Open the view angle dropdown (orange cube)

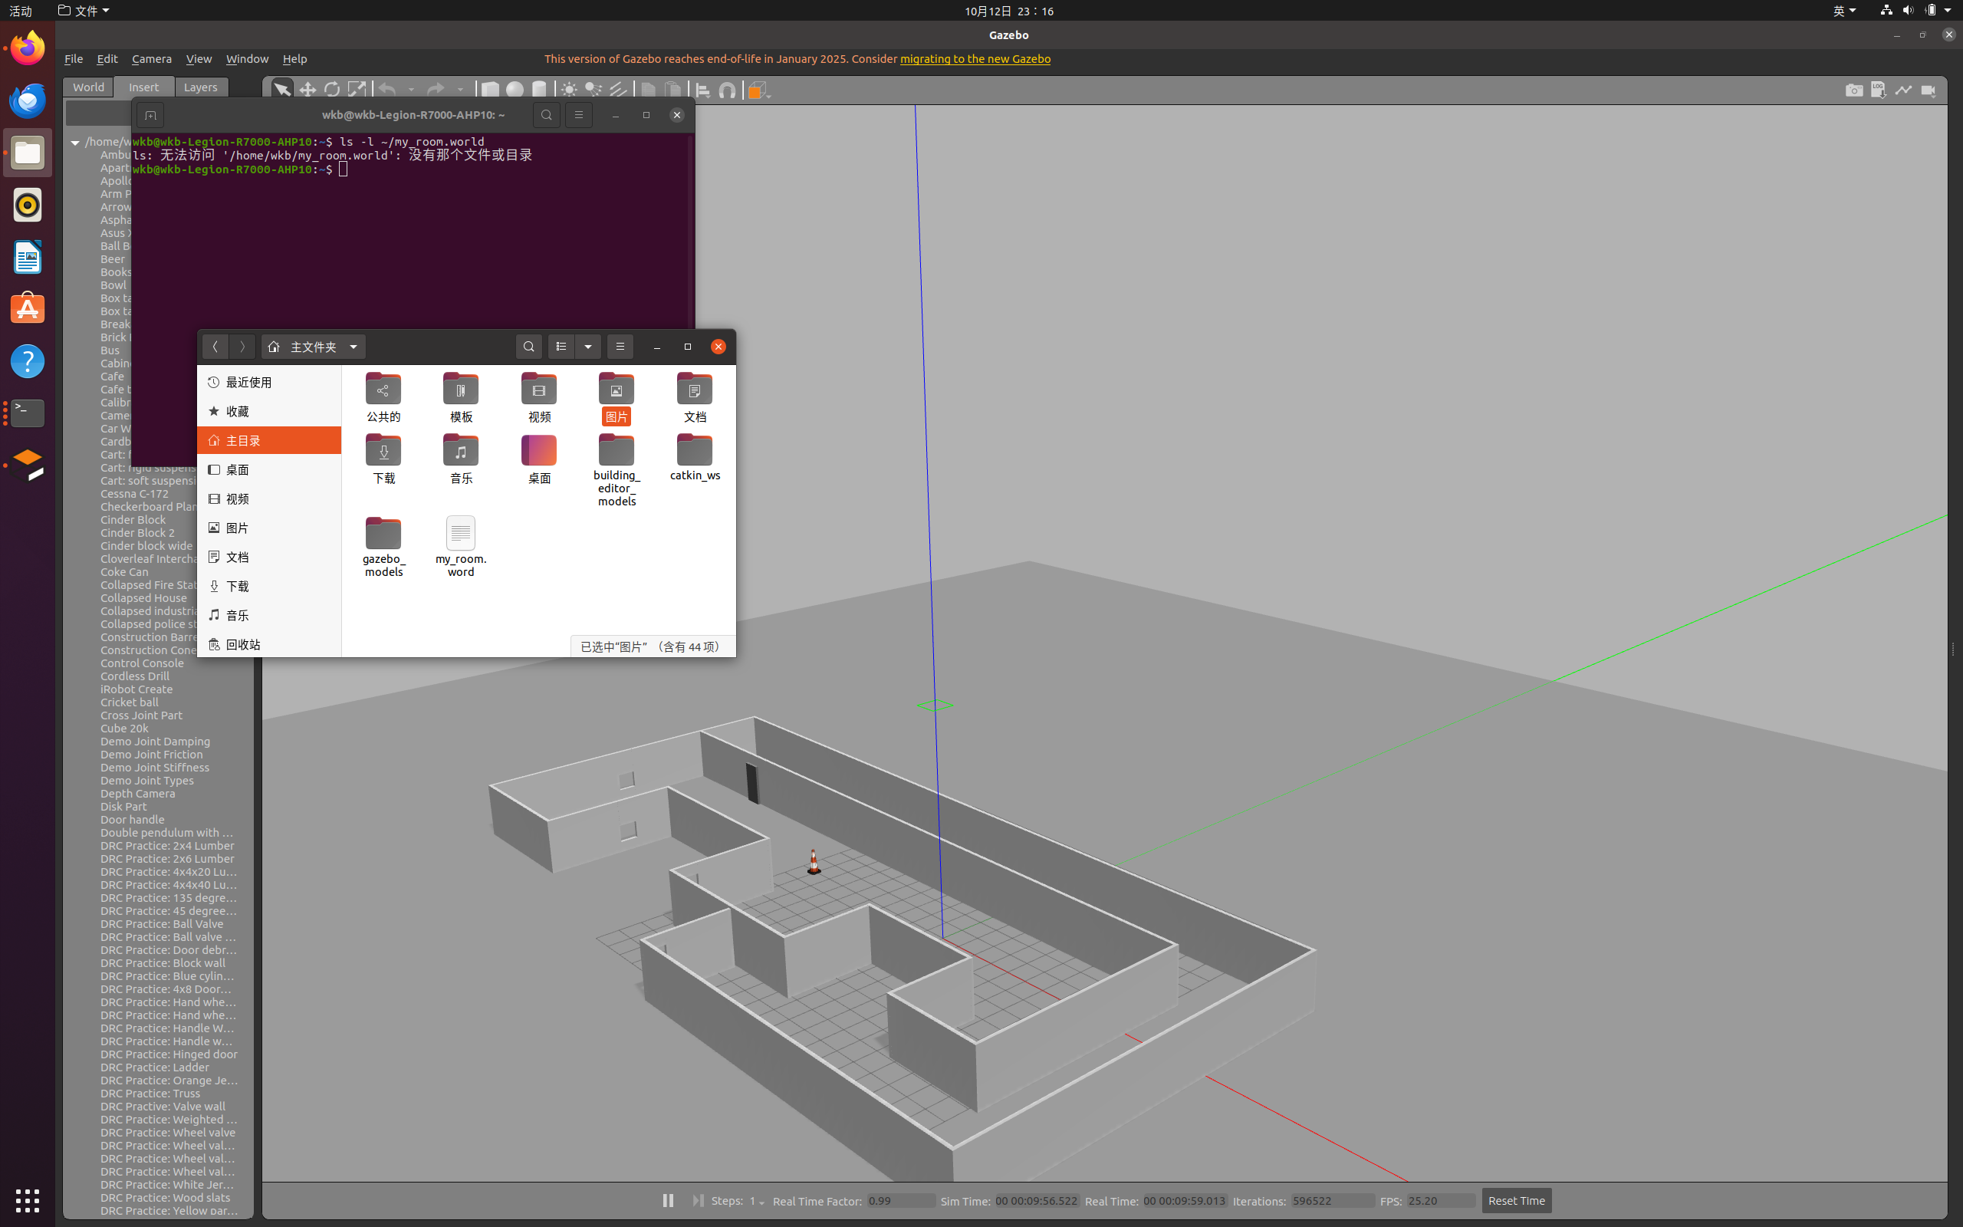point(758,90)
